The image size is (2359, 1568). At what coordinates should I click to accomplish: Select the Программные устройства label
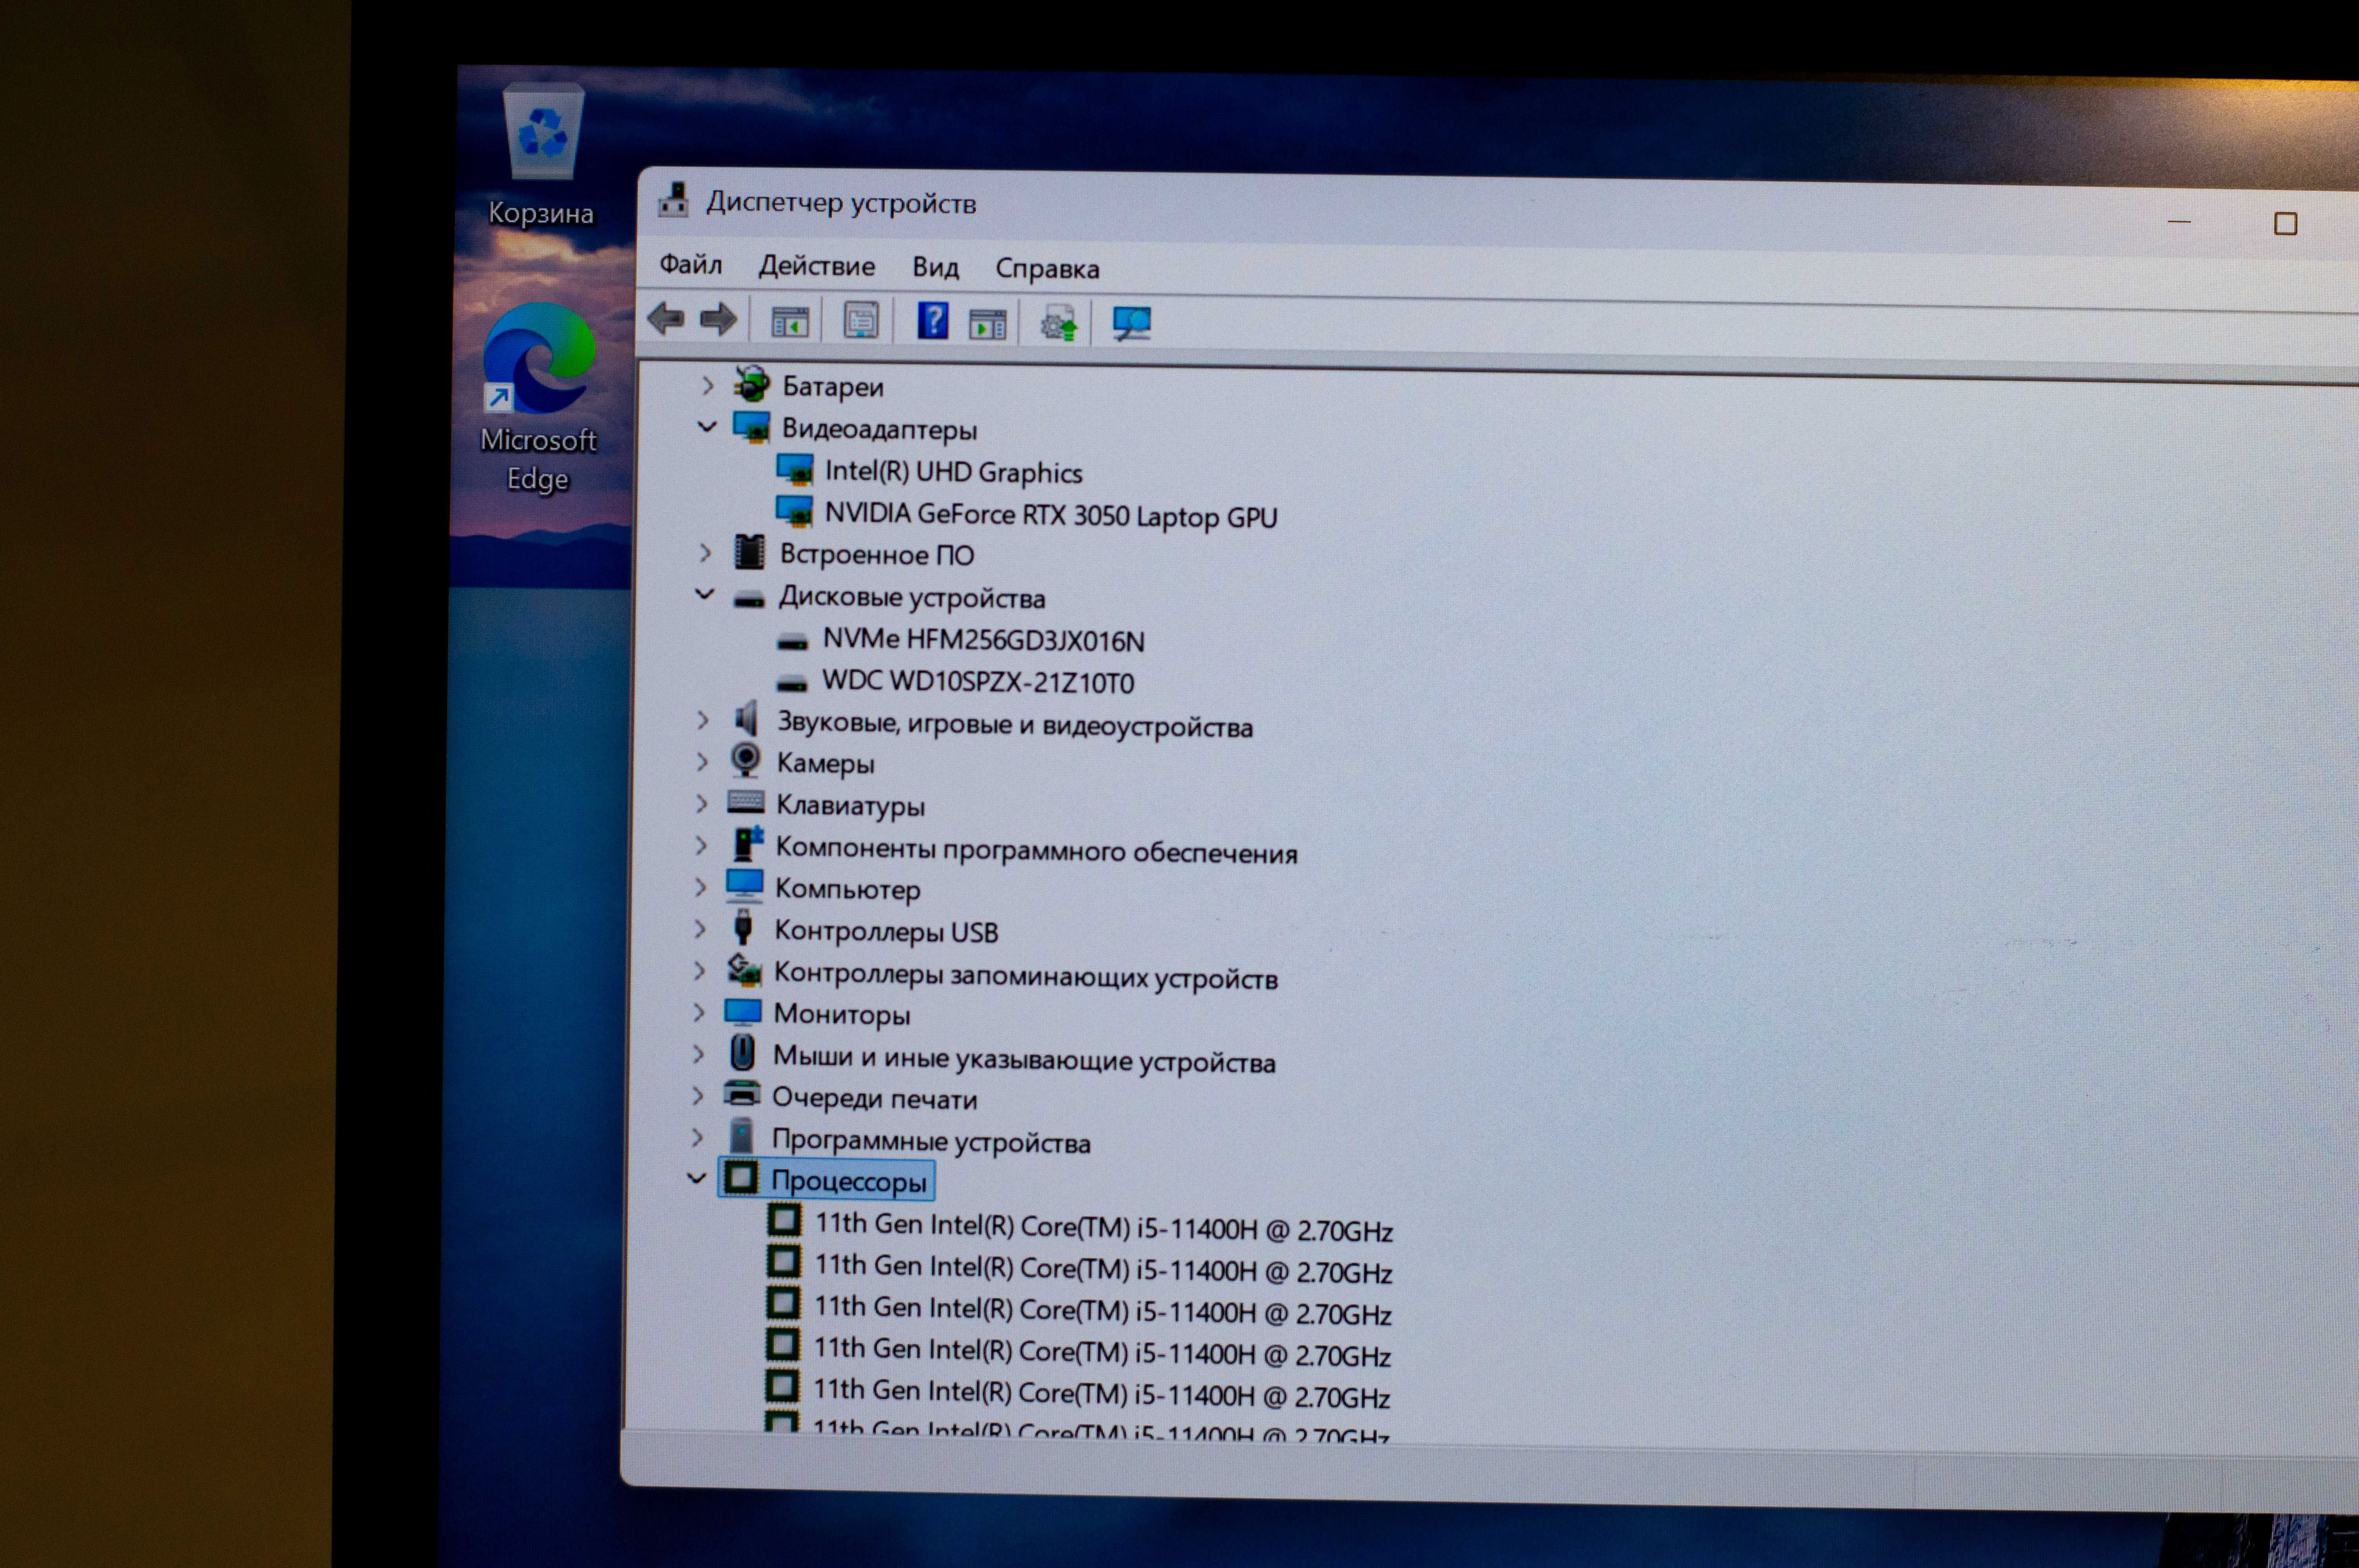tap(931, 1141)
